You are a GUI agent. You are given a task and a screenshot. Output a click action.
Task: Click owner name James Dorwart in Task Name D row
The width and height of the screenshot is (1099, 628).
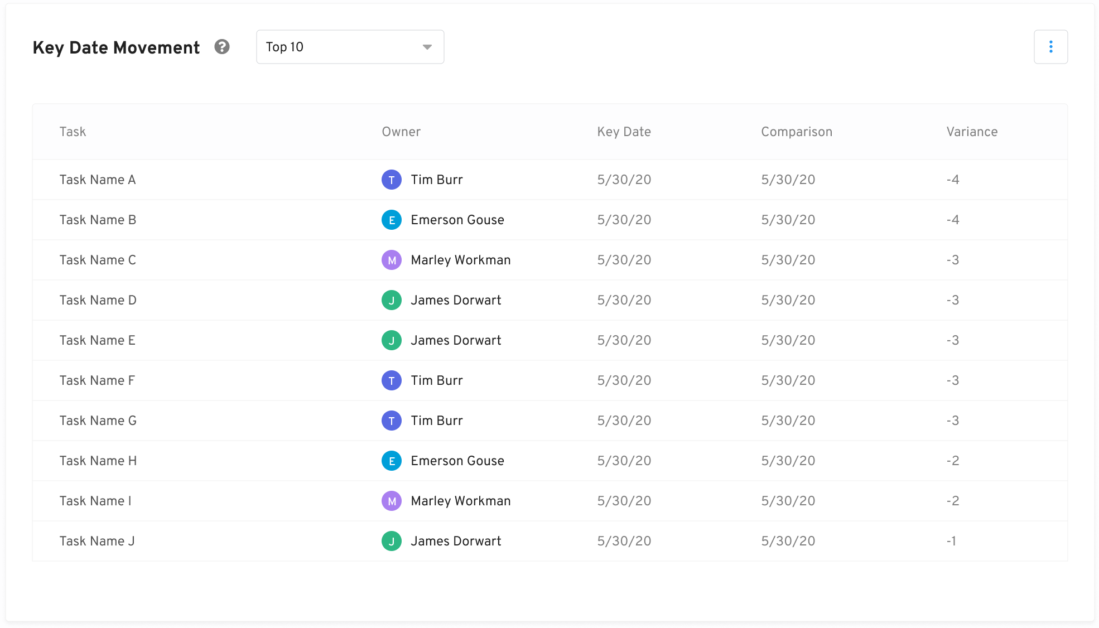tap(456, 300)
